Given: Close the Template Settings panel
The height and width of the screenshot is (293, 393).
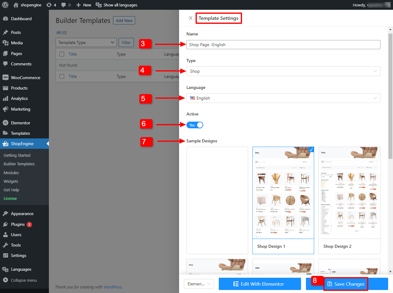Looking at the screenshot, I should tap(191, 18).
